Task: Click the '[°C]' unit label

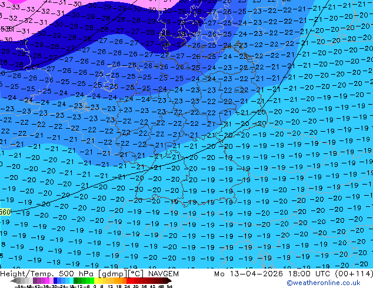Action: pyautogui.click(x=136, y=274)
